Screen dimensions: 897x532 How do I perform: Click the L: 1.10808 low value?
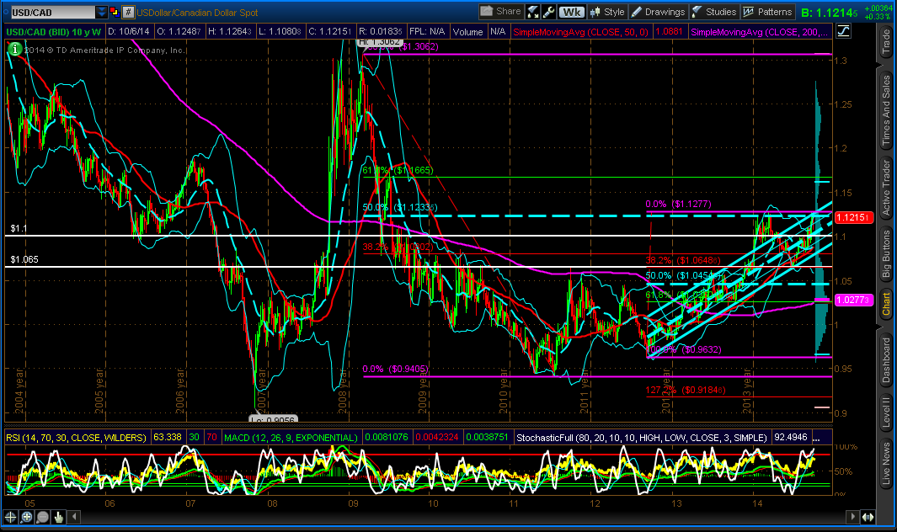(x=280, y=31)
